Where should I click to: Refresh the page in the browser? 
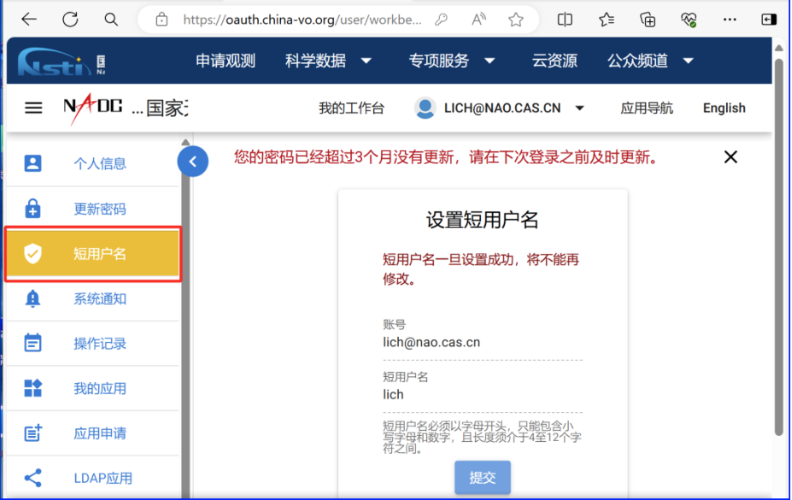[x=70, y=19]
